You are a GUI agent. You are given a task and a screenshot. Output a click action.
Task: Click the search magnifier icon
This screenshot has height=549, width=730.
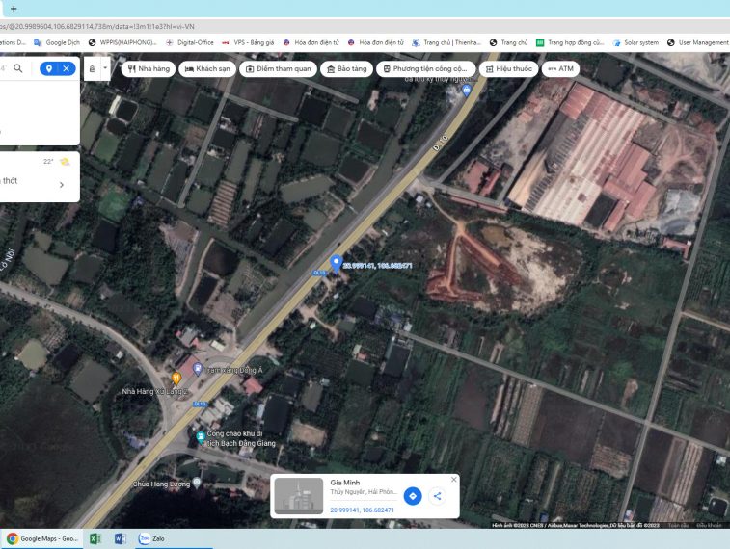(18, 68)
